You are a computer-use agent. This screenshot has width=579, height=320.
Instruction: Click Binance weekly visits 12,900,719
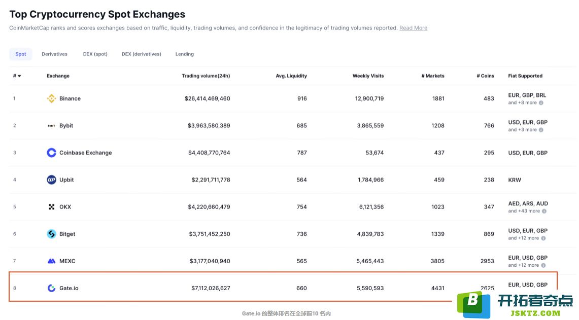pos(369,98)
